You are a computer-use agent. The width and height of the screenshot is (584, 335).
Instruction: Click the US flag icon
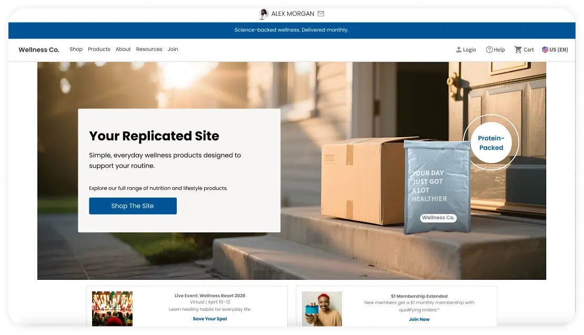point(545,49)
